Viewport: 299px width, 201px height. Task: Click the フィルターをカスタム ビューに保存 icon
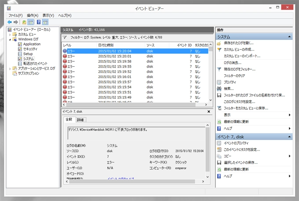219,108
